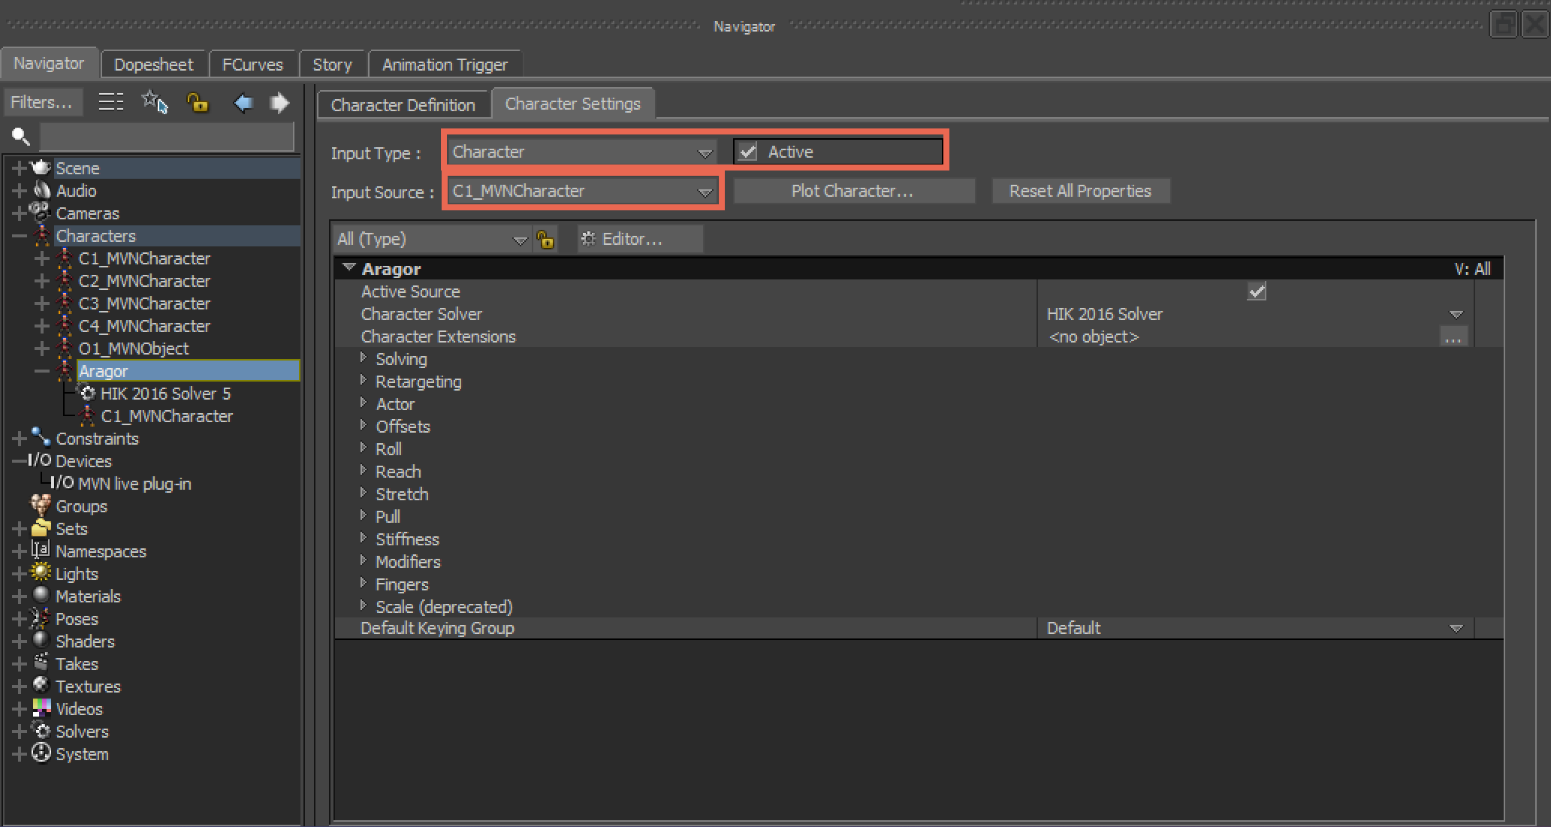The image size is (1551, 827).
Task: Select the MVN live plug-in device
Action: pos(134,484)
